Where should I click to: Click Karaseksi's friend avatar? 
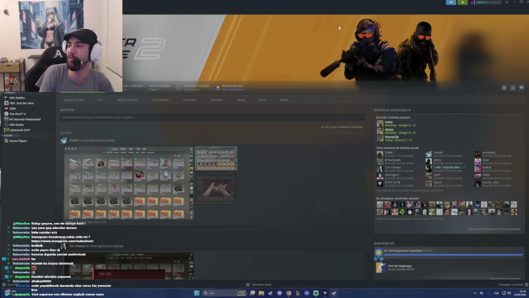477,154
